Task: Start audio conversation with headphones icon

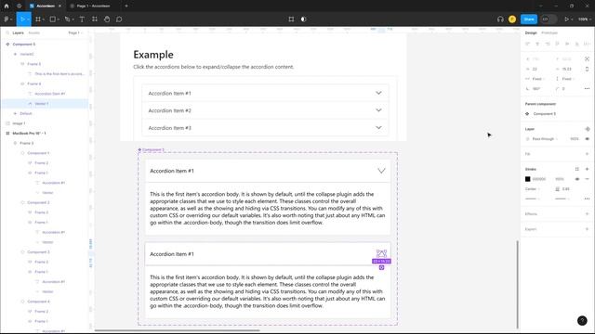Action: pos(500,19)
